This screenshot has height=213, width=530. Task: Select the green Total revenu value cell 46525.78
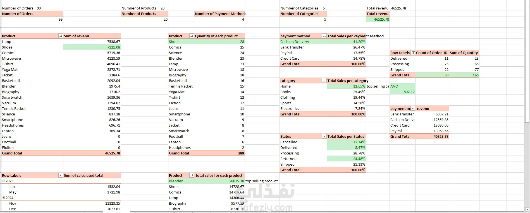378,19
